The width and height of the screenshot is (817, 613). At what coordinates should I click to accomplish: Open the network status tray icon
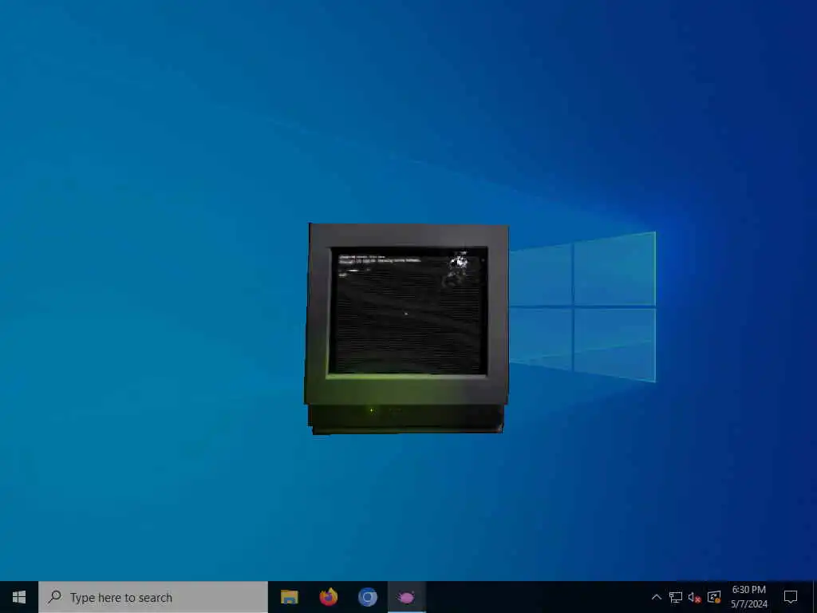tap(675, 597)
